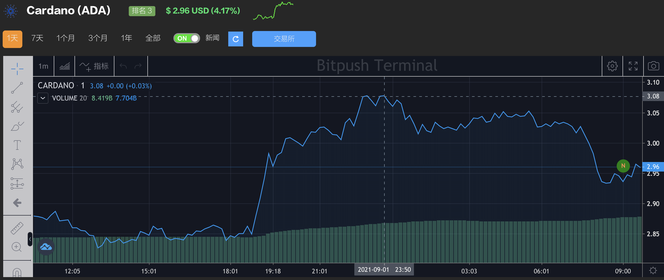Select the 1个月 time range tab
The image size is (664, 280).
(65, 38)
